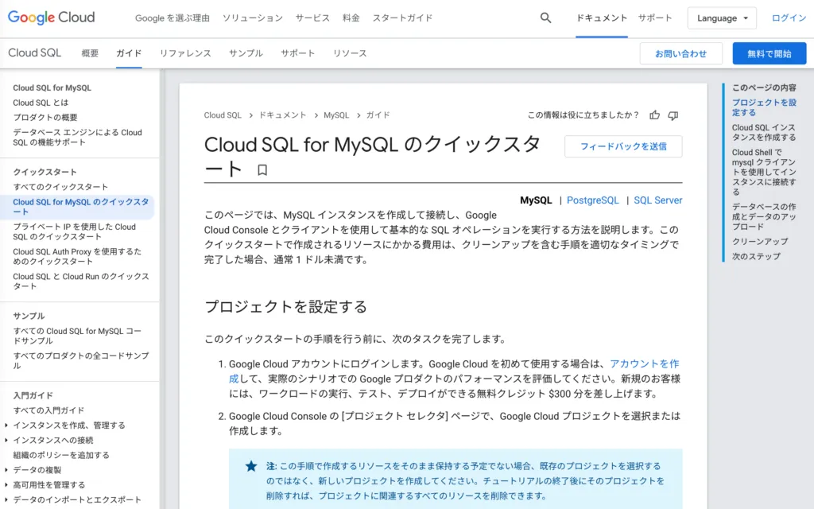Image resolution: width=814 pixels, height=509 pixels.
Task: Switch to PostgreSQL version link
Action: 593,200
